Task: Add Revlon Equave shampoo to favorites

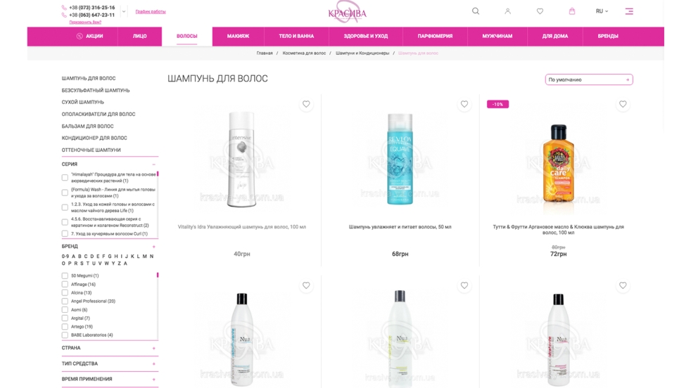Action: pos(464,104)
